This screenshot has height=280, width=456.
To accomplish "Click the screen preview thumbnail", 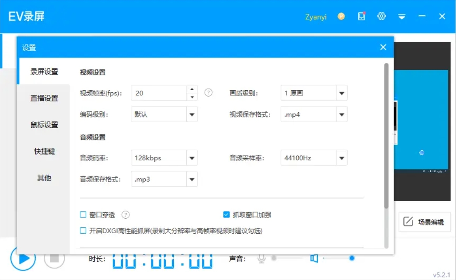I will tap(422, 121).
